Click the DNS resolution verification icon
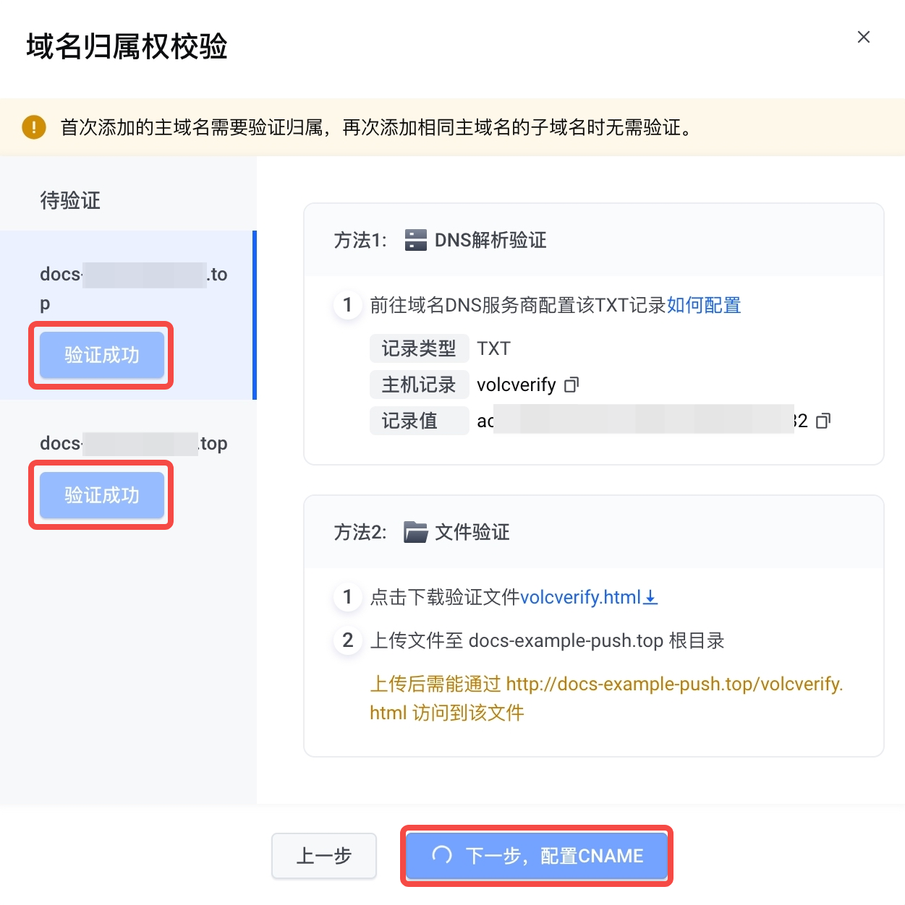 (x=416, y=240)
